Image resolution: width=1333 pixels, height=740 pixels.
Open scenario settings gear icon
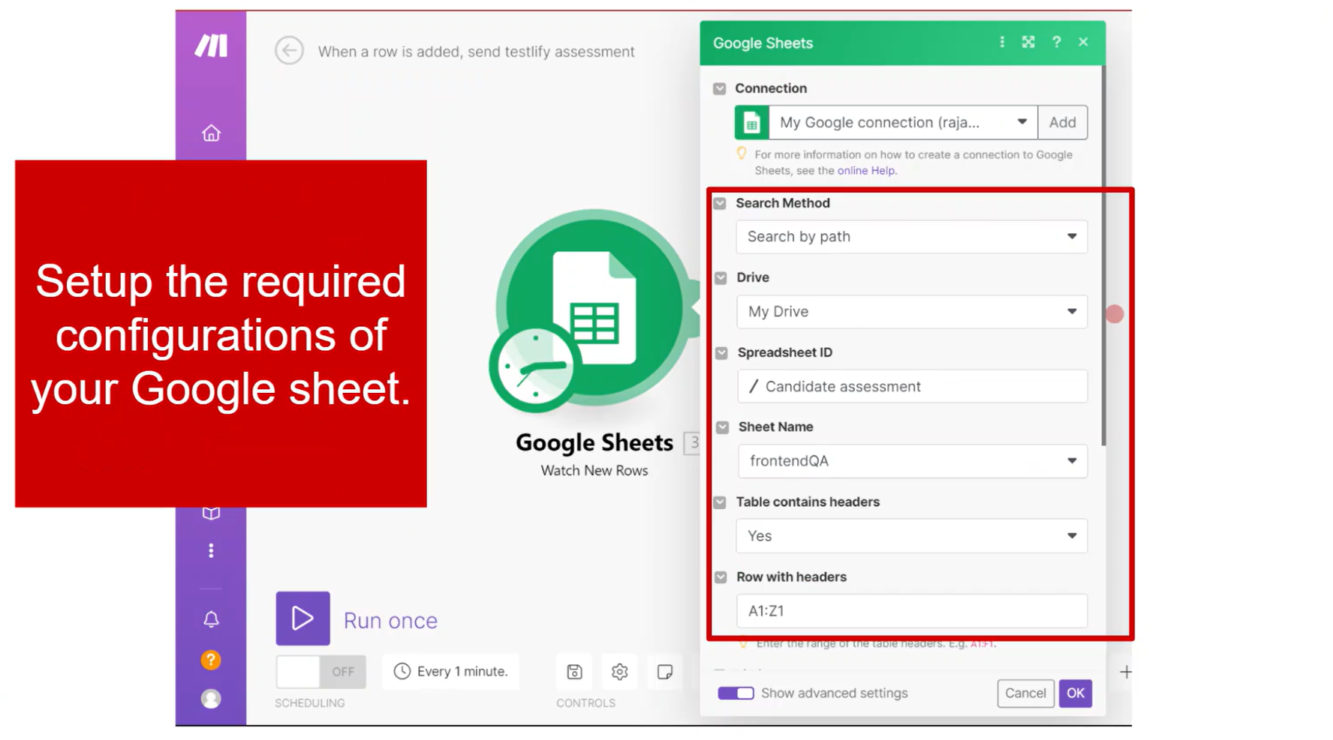pyautogui.click(x=619, y=672)
